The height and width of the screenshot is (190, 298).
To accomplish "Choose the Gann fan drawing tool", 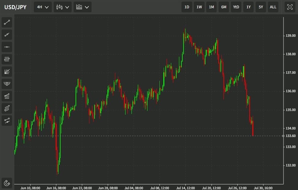I will click(x=7, y=71).
